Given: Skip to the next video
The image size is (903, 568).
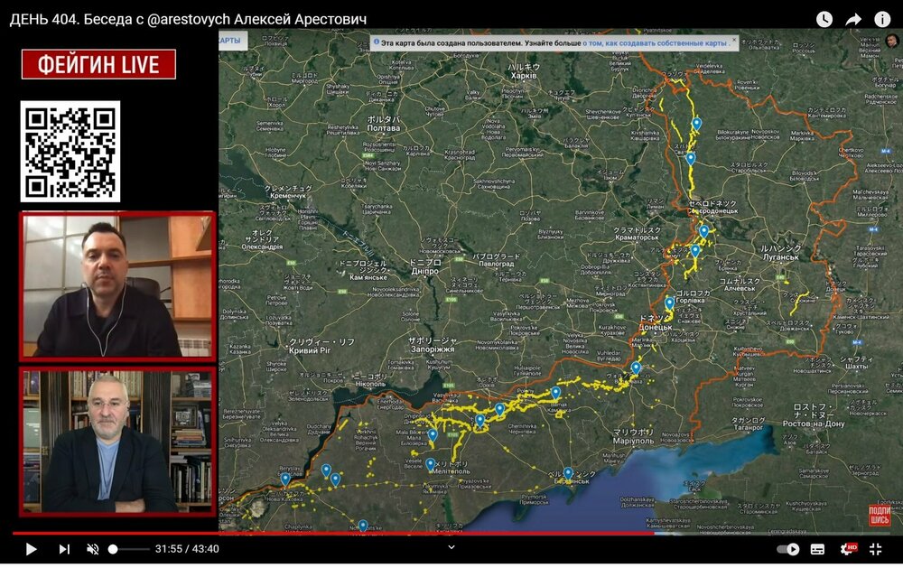Looking at the screenshot, I should (64, 549).
